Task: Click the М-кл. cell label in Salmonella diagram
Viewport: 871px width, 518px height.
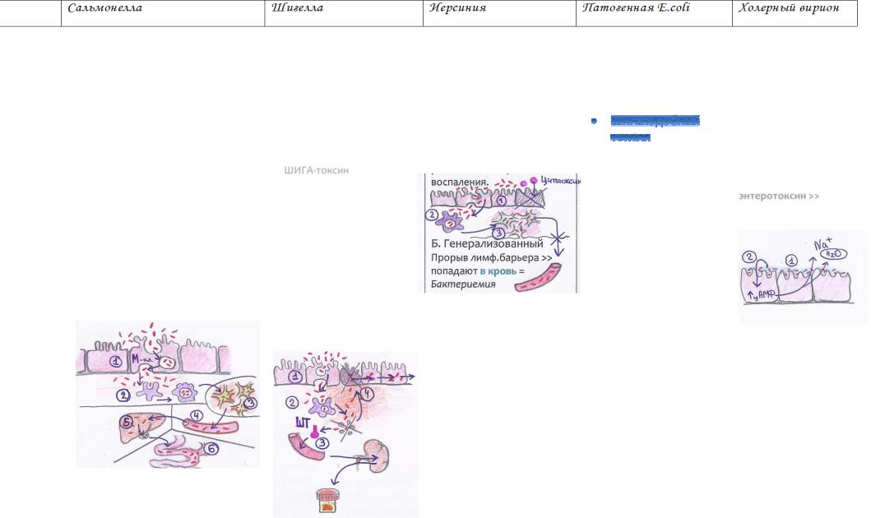Action: pos(142,360)
